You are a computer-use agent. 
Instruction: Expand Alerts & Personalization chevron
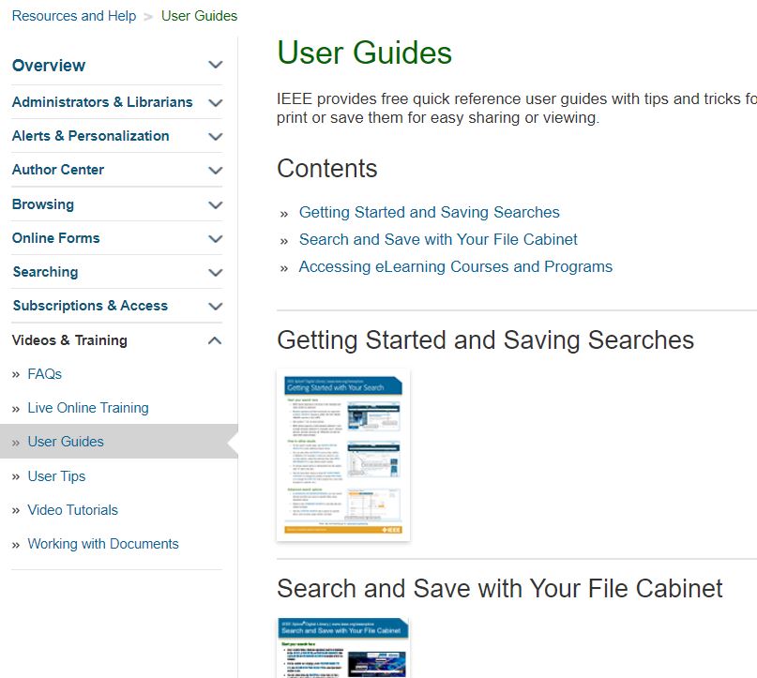tap(216, 136)
